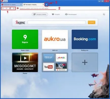The height and width of the screenshot is (99, 110).
Task: Open the YouTube thumbnail in folder
Action: tap(49, 67)
